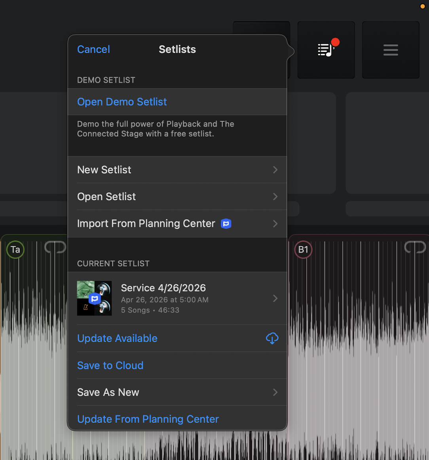Open the Service 4/26/2026 setlist details
This screenshot has height=460, width=429.
[x=177, y=298]
